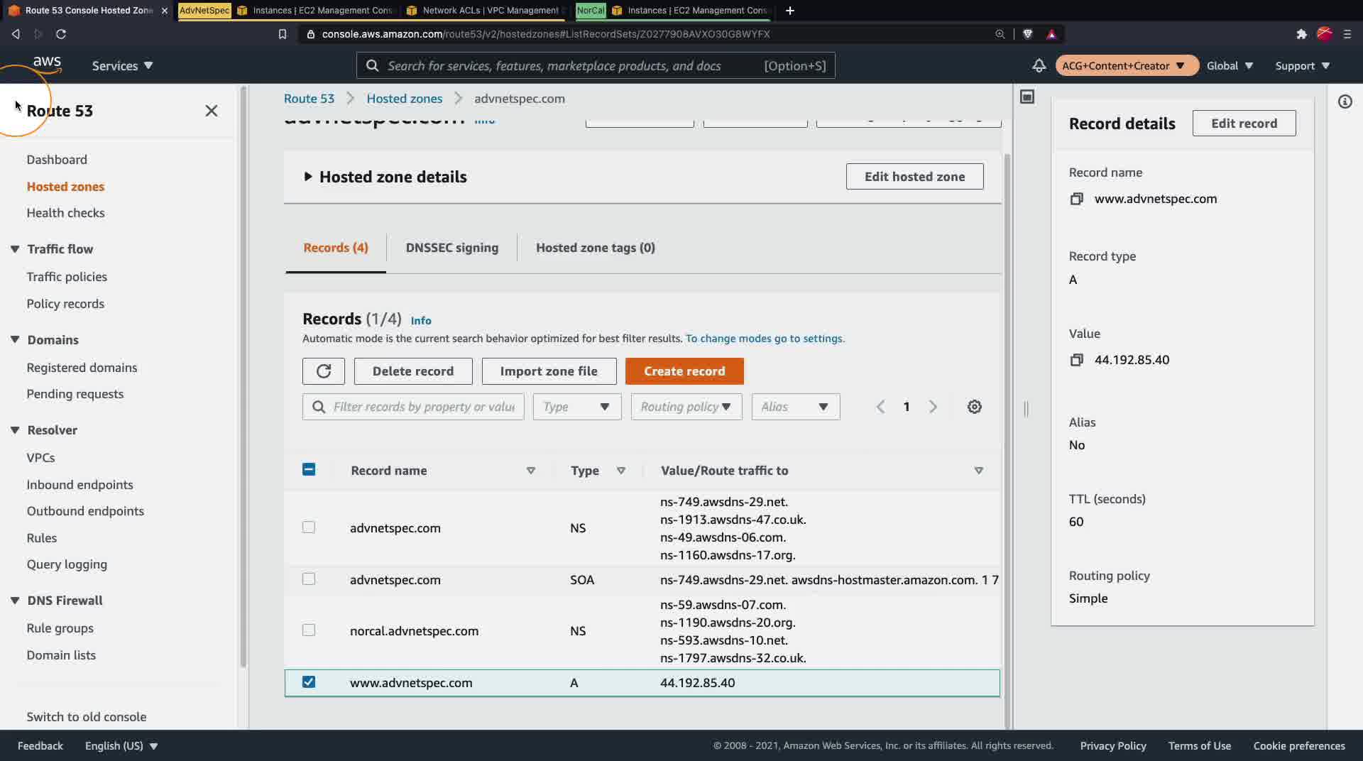Switch to the Records (4) tab

point(336,248)
